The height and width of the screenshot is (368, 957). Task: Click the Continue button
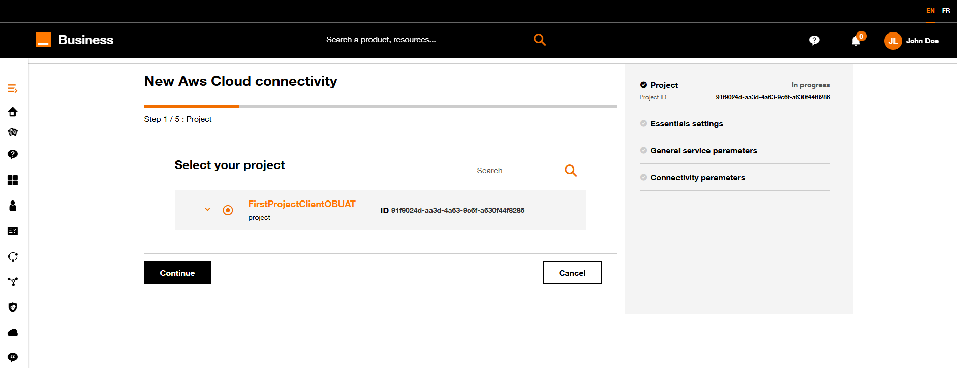(177, 273)
